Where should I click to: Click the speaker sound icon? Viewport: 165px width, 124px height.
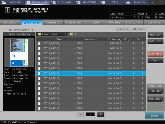(x=153, y=2)
